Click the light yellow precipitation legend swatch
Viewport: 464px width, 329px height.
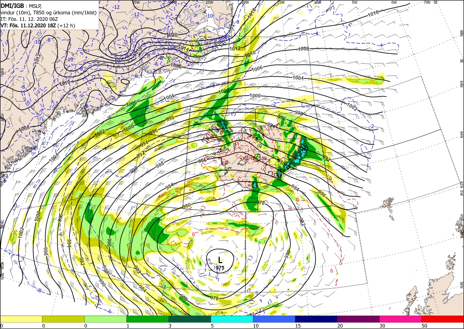coord(21,319)
